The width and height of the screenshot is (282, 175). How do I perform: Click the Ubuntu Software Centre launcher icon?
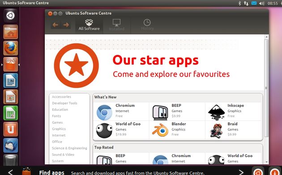coord(10,64)
